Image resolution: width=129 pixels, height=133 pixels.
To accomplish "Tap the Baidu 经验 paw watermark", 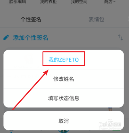I will 110,124.
